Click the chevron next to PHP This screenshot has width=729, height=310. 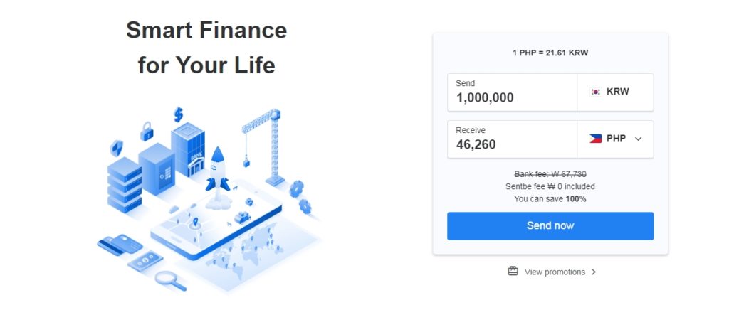point(638,139)
